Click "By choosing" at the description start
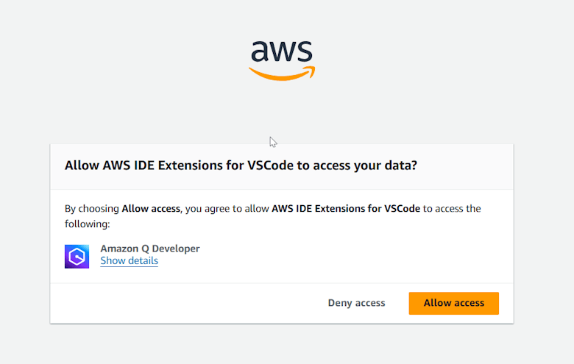 (92, 209)
